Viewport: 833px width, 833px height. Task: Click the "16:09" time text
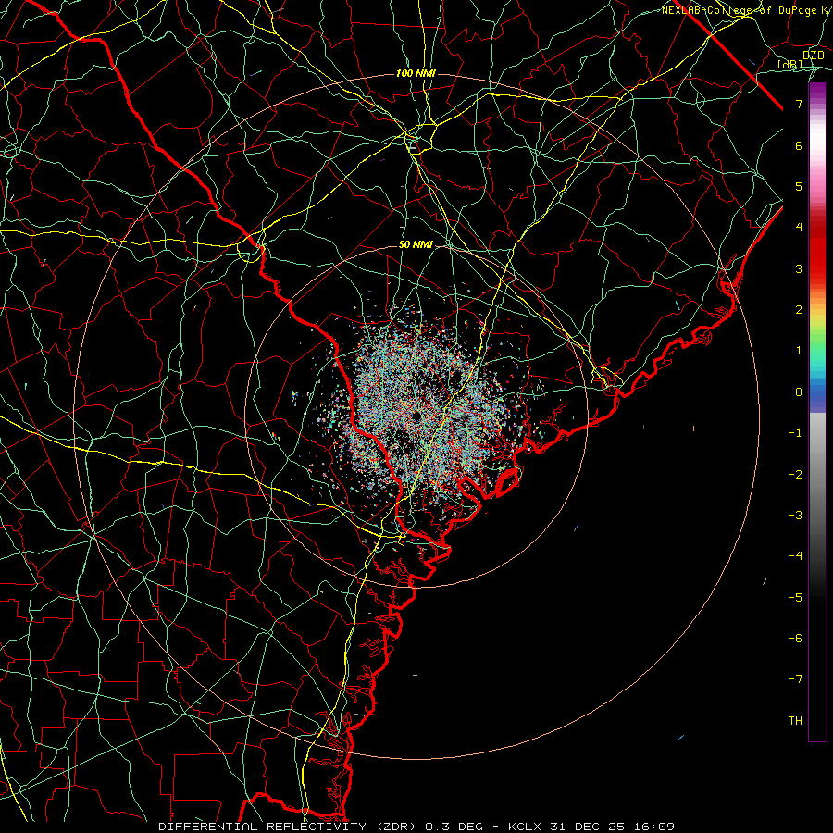pos(655,827)
